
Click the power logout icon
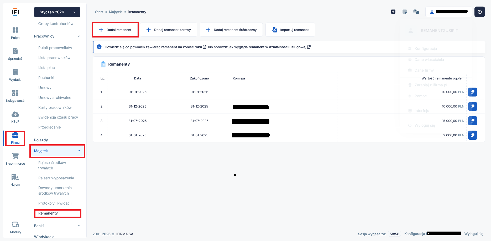pyautogui.click(x=479, y=12)
